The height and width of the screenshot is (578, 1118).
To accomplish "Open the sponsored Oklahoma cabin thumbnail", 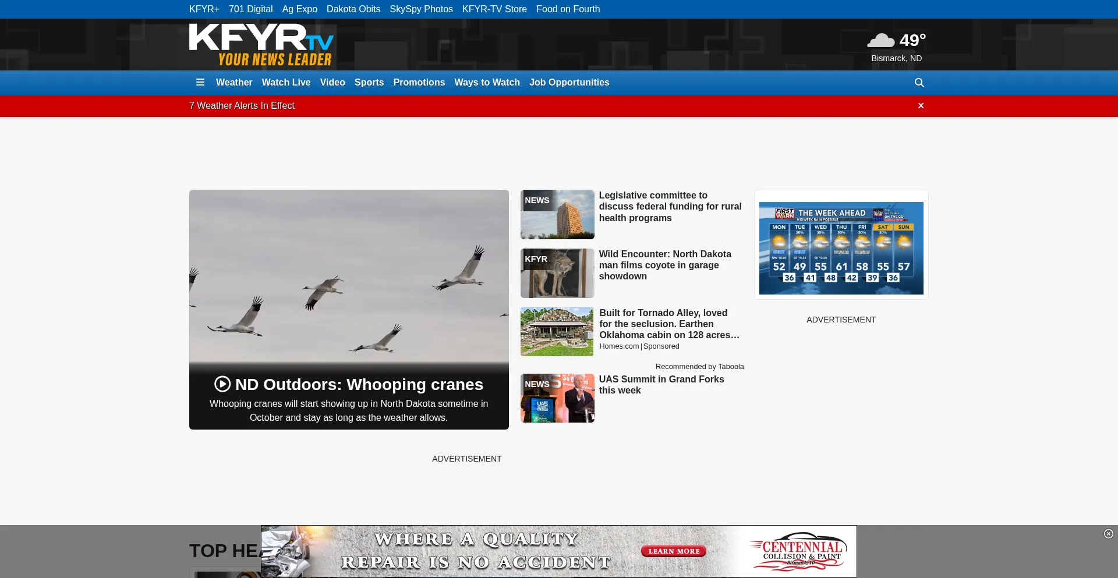I will pyautogui.click(x=557, y=332).
